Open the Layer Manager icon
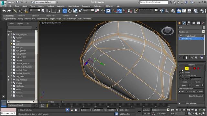This screenshot has height=116, width=207. (173, 11)
